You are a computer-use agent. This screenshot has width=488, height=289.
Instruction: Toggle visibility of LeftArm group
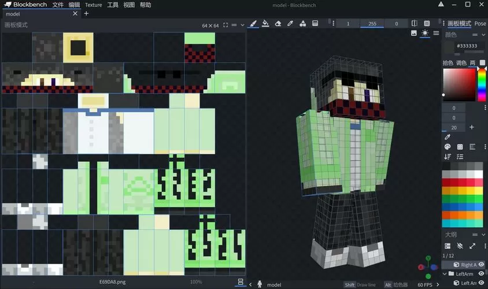(x=482, y=274)
